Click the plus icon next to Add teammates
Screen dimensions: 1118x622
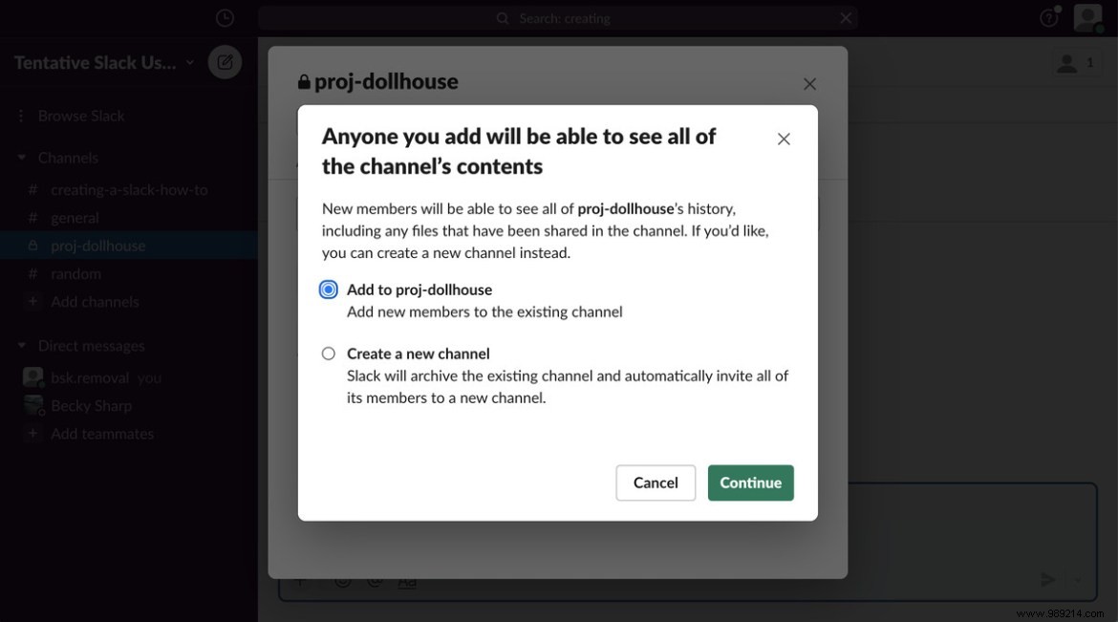32,433
